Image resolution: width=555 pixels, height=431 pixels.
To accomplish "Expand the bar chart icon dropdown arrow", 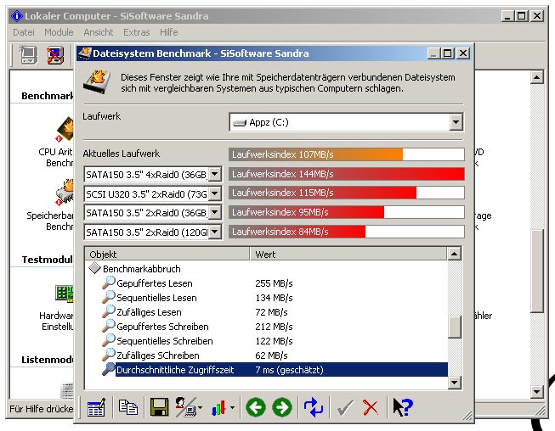I will point(232,407).
